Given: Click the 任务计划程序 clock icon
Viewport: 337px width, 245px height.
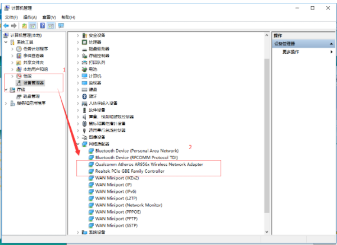Looking at the screenshot, I should click(x=19, y=49).
